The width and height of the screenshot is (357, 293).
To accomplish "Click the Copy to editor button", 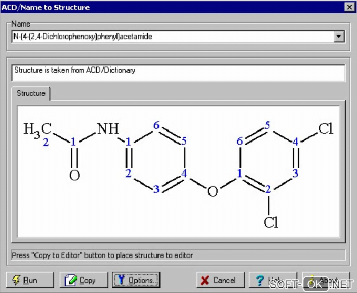I will [84, 280].
